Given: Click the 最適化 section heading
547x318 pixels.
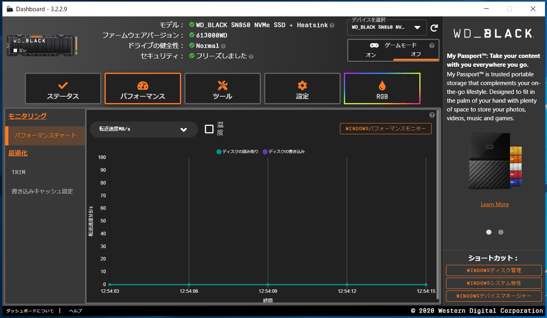Looking at the screenshot, I should [18, 153].
